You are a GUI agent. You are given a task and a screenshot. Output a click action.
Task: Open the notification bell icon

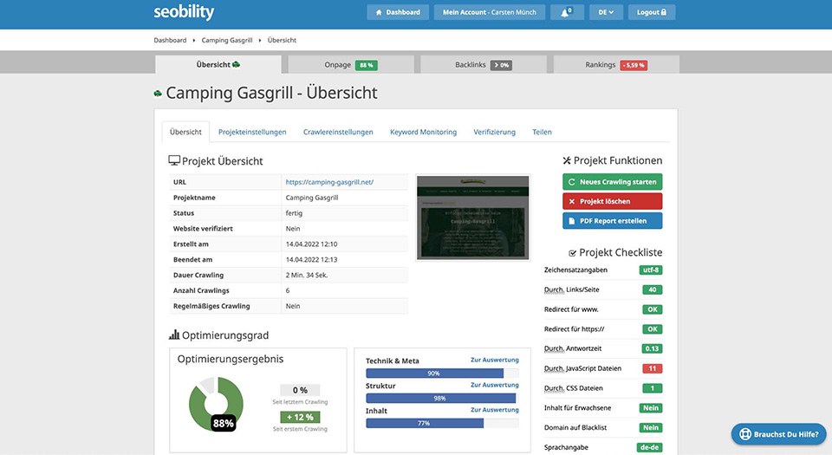(567, 12)
